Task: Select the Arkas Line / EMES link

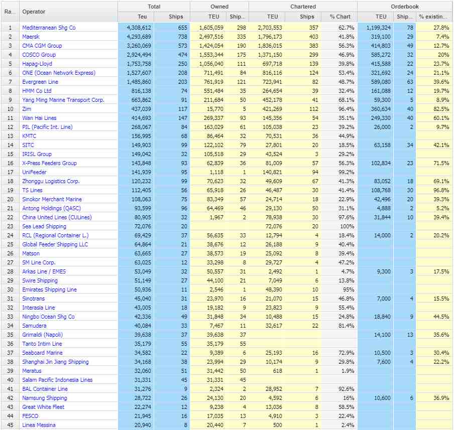Action: (x=44, y=271)
